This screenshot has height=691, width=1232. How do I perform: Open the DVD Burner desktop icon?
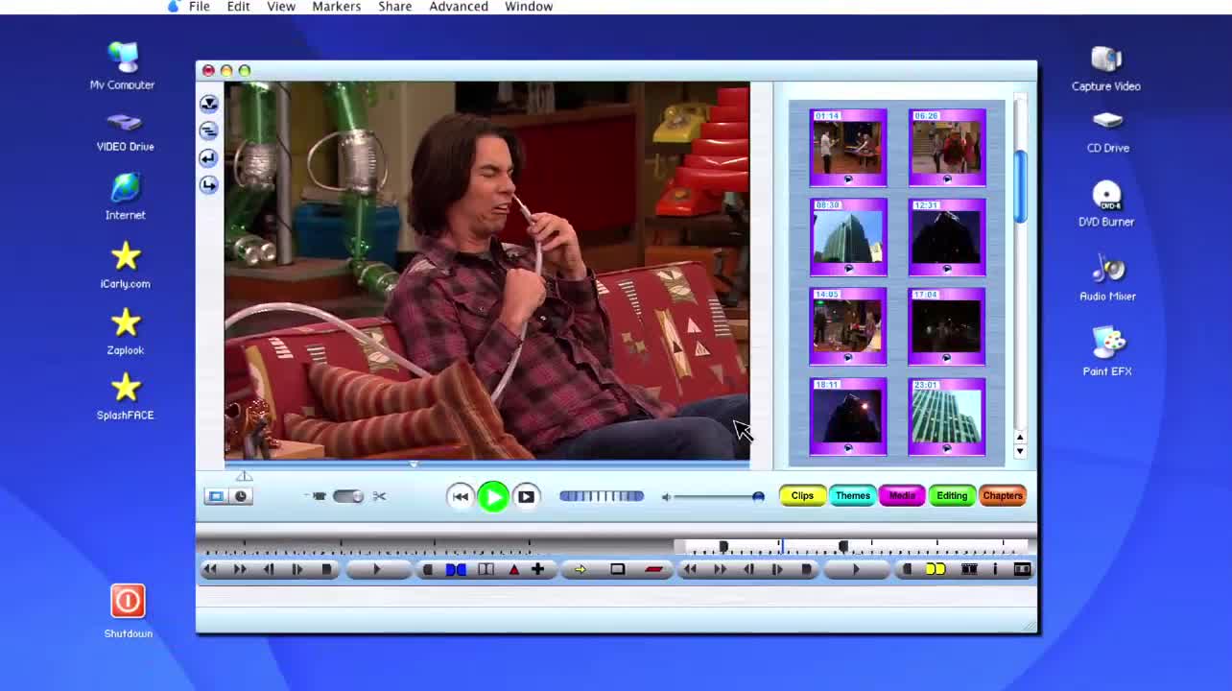click(x=1106, y=203)
